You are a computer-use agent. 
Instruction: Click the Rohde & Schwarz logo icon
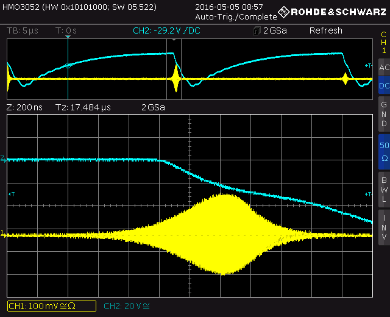283,12
